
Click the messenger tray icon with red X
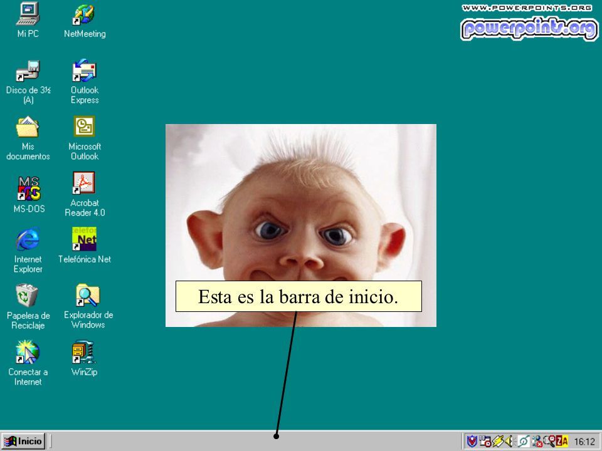[537, 442]
